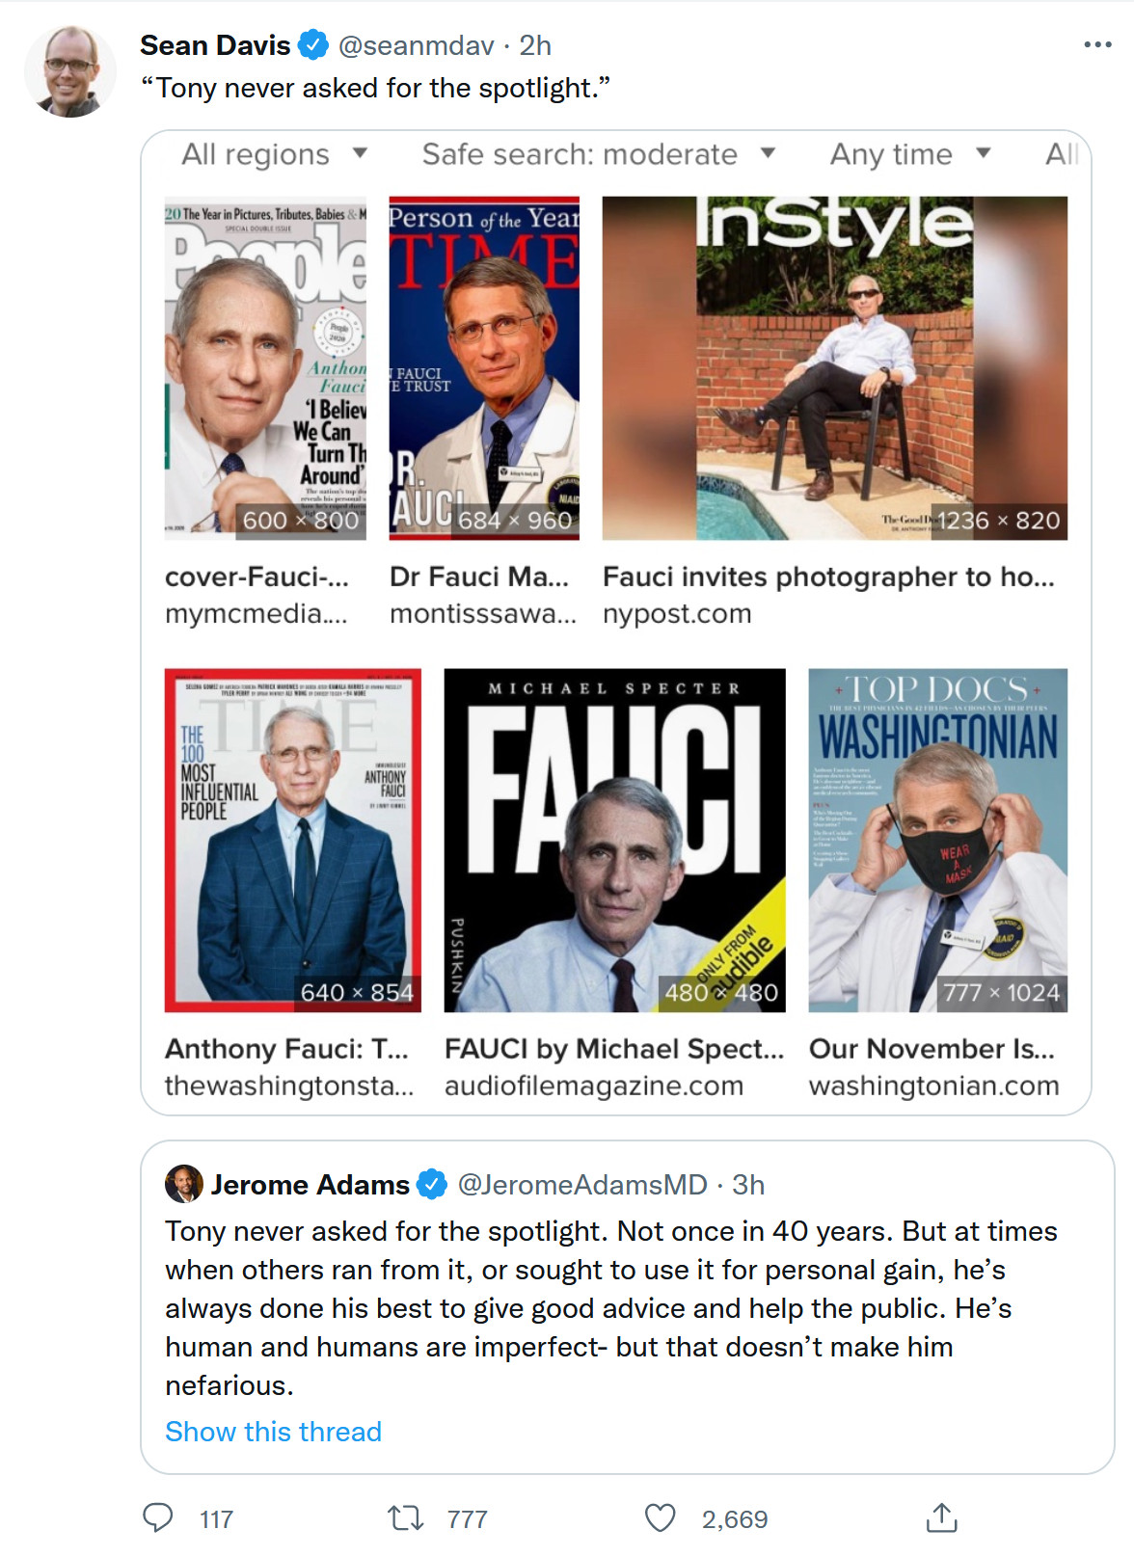Click the Show this thread link
1134x1556 pixels.
pyautogui.click(x=273, y=1432)
